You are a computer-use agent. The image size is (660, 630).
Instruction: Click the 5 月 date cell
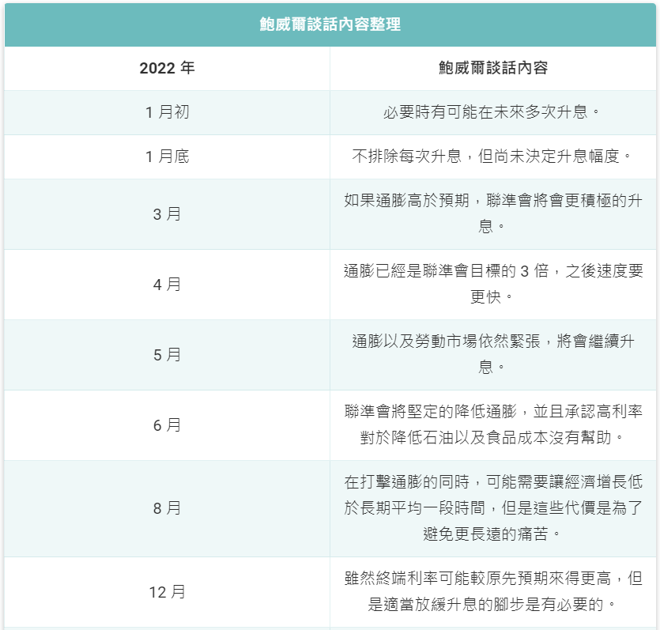point(167,355)
